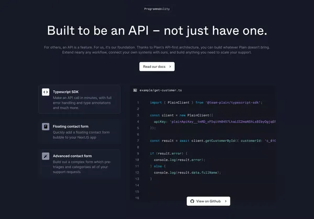Select the Typescript SDK card
This screenshot has height=219, width=314.
click(x=80, y=99)
